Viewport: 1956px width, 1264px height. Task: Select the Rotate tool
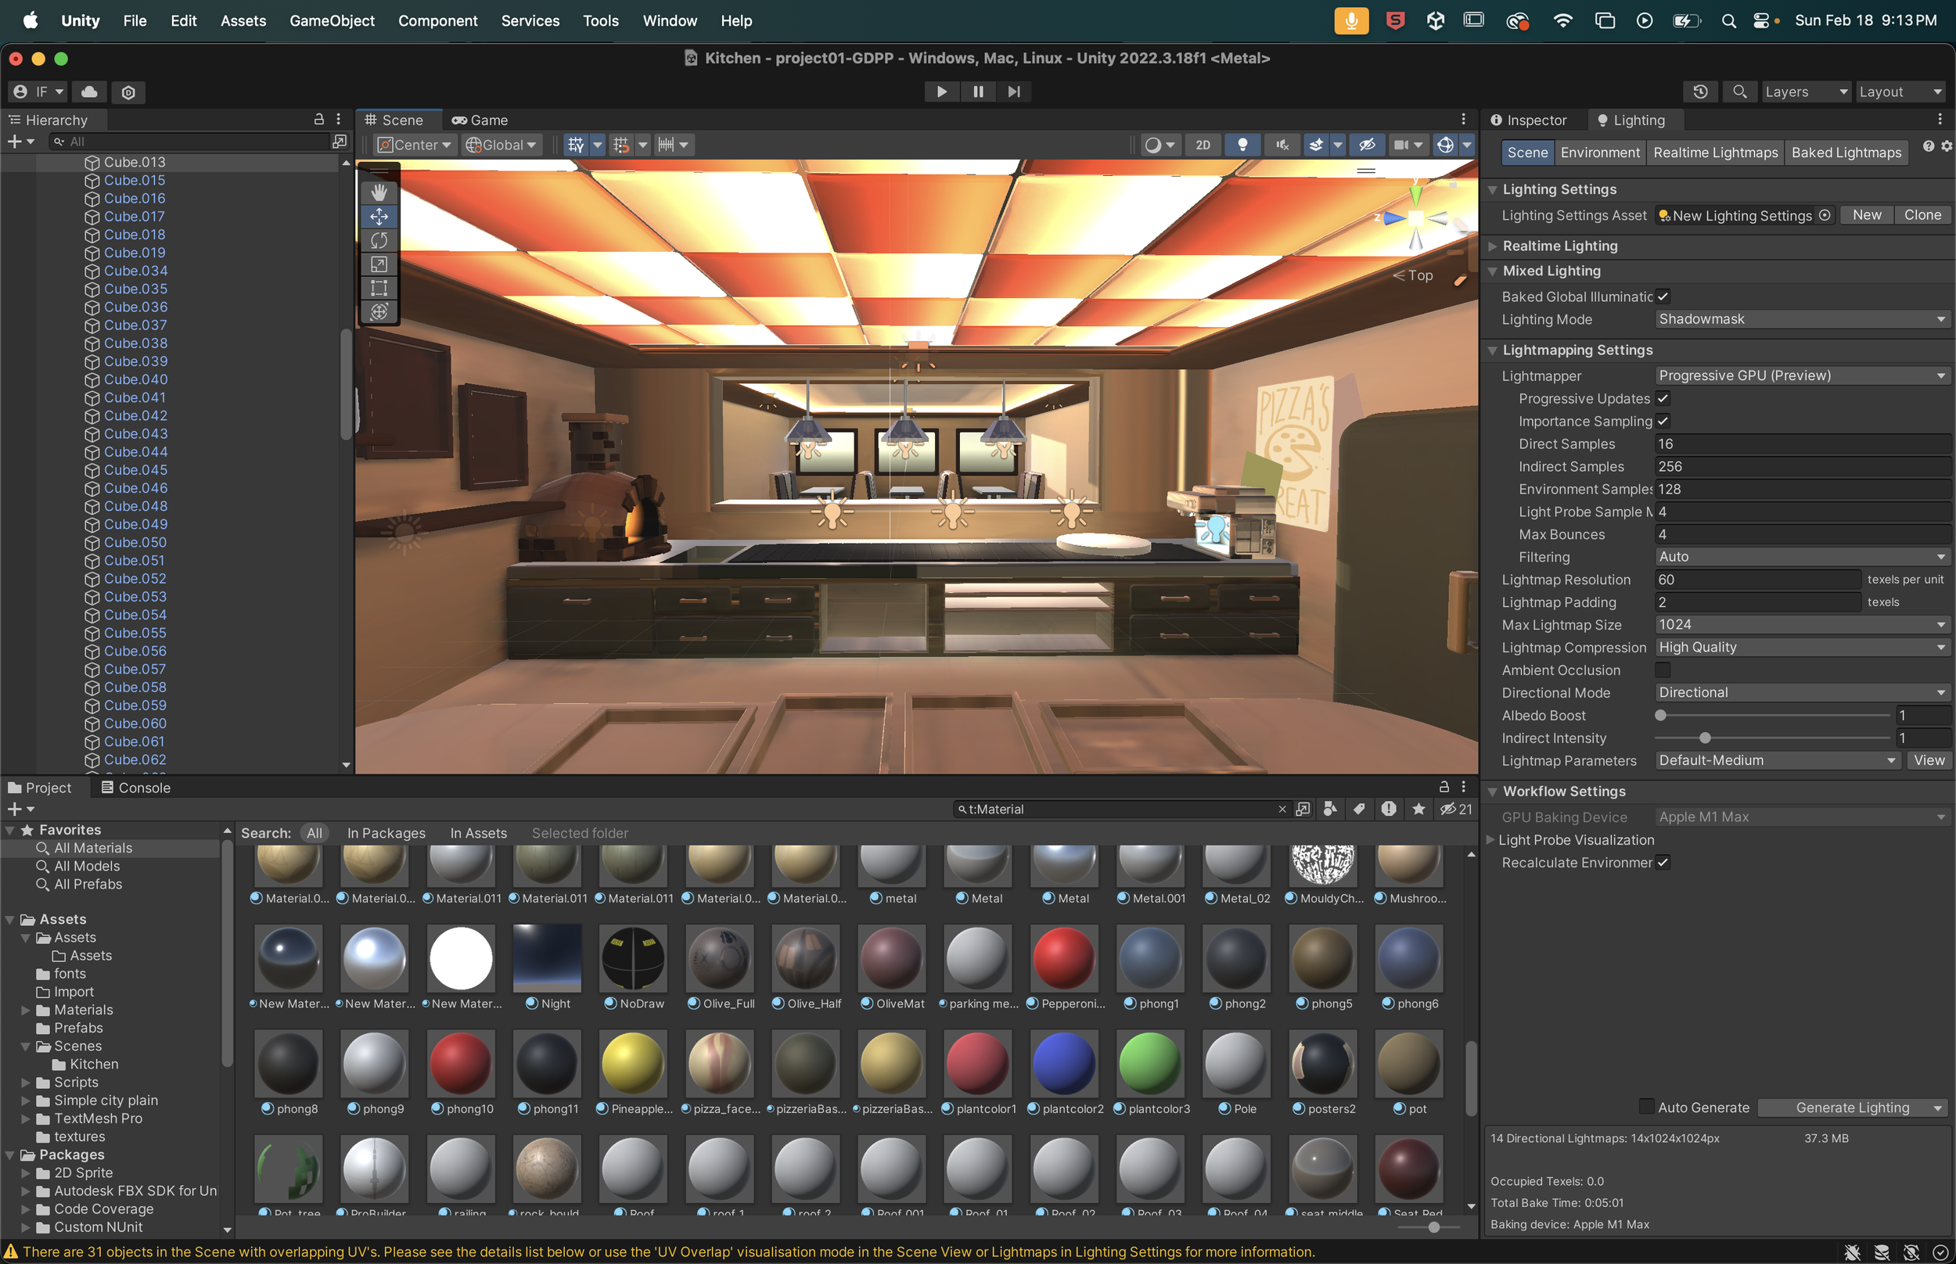click(379, 240)
